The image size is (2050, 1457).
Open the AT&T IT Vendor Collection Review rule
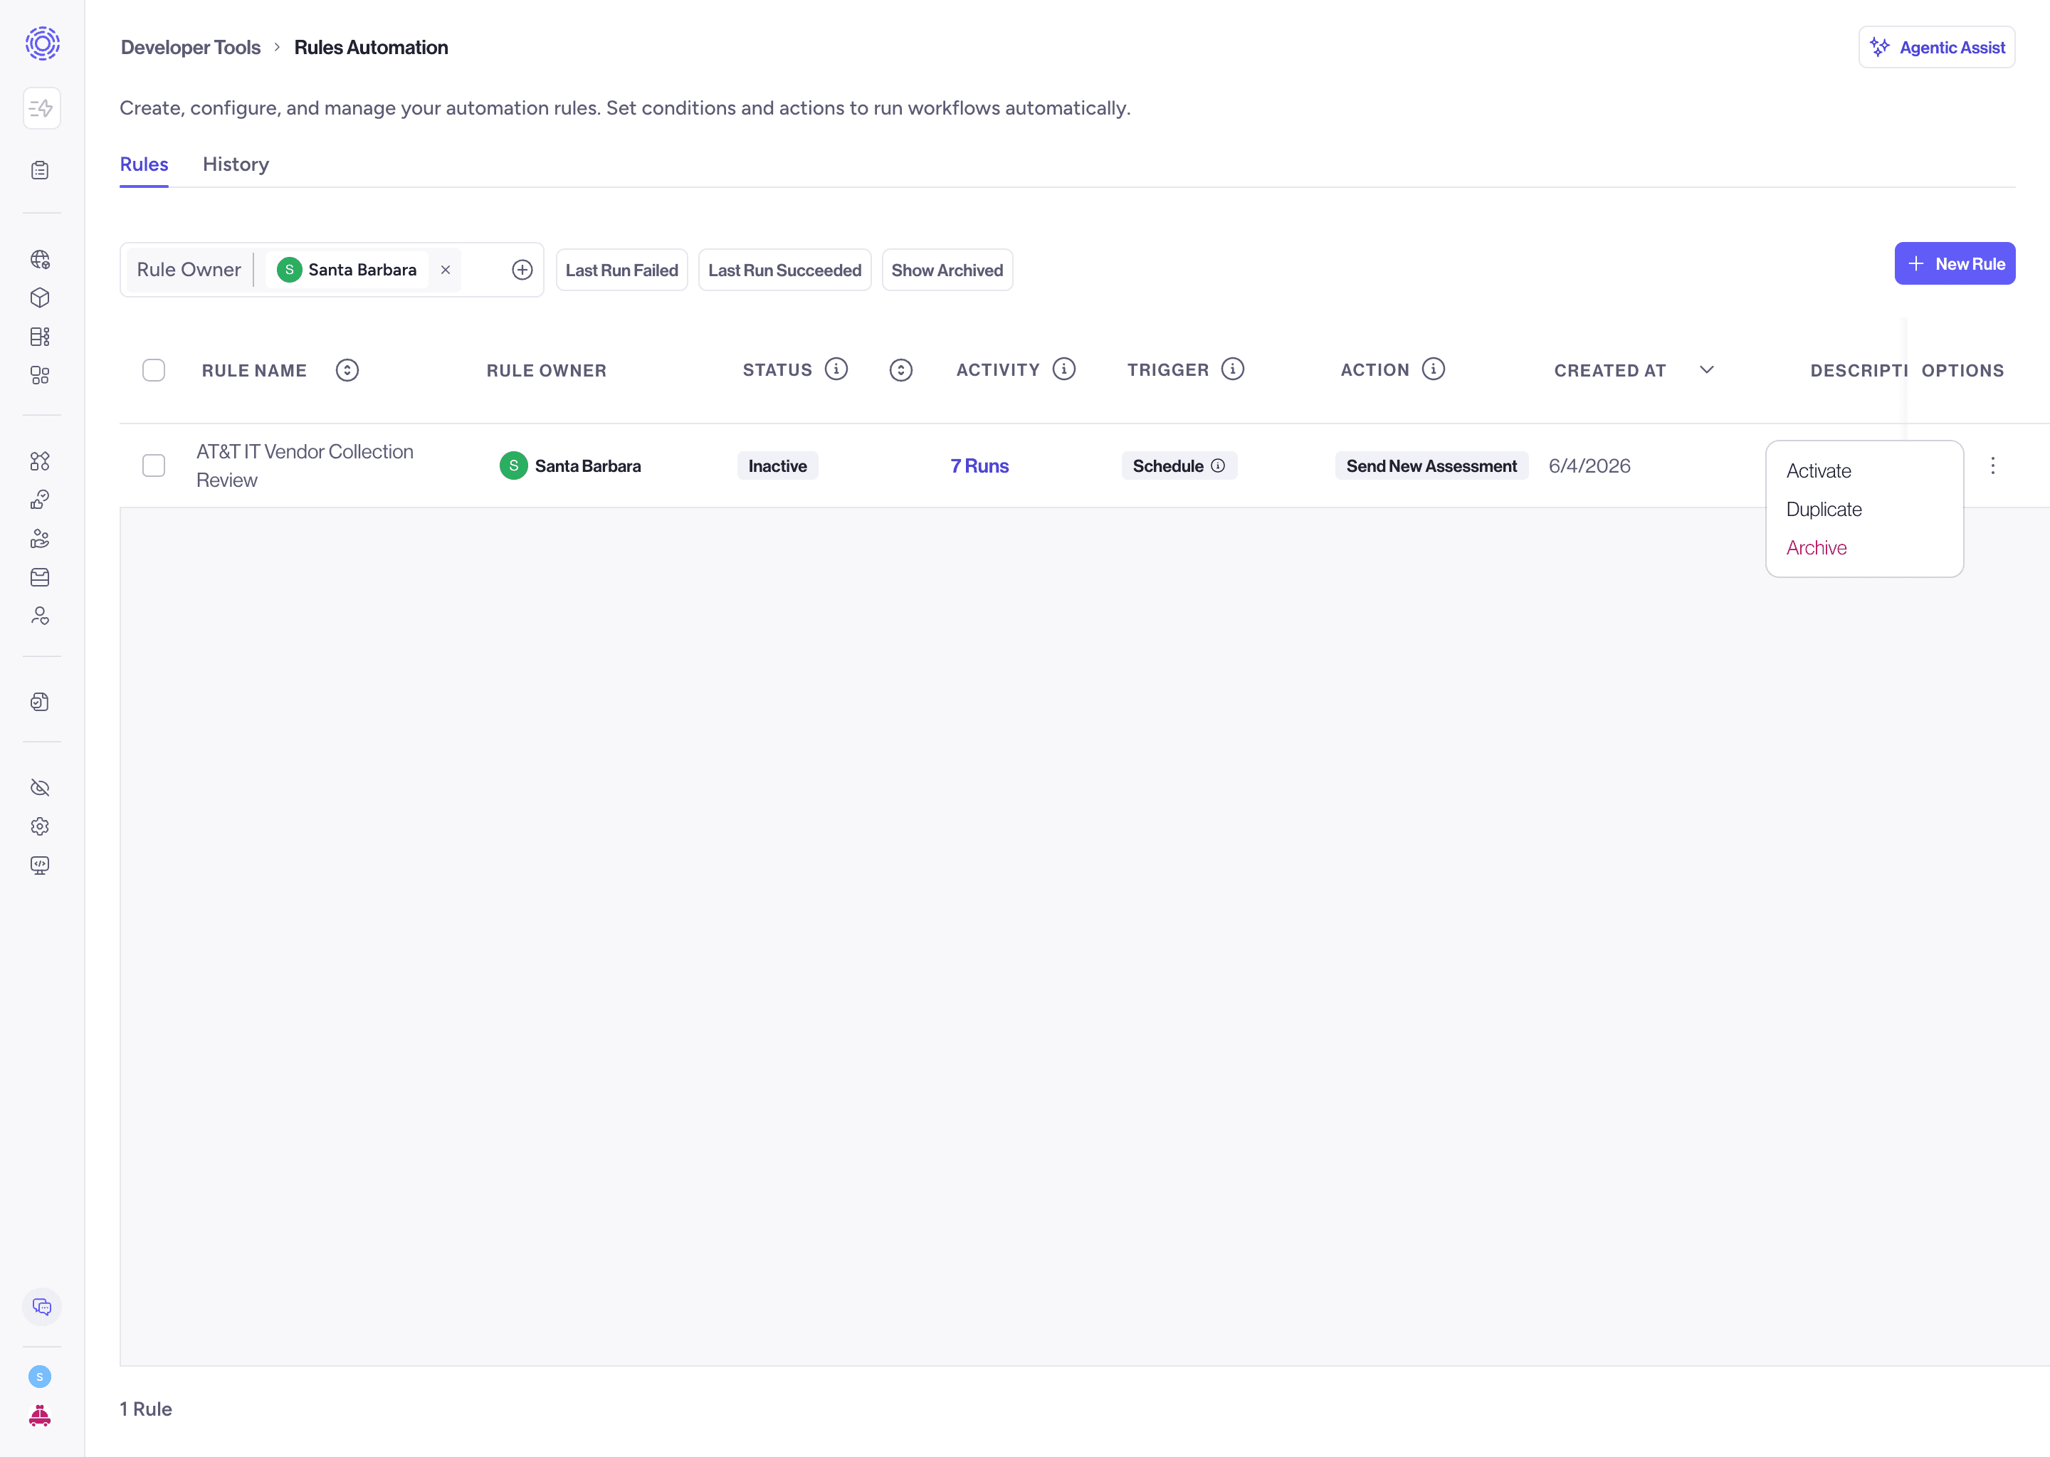coord(305,465)
